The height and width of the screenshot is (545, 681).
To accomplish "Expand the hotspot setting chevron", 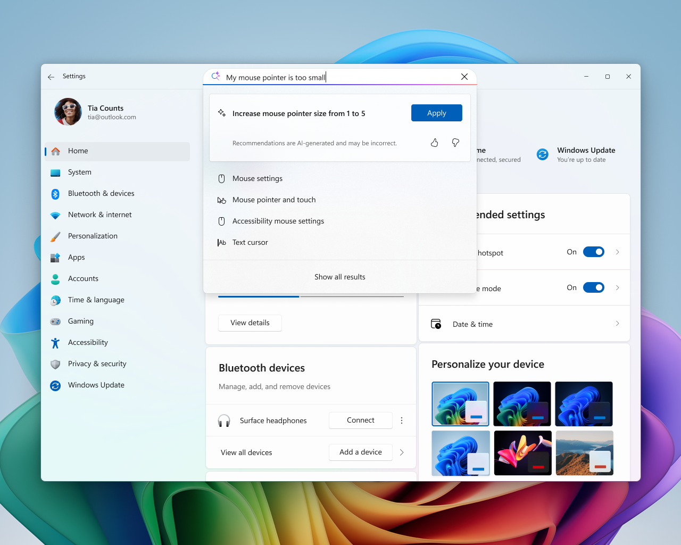I will pos(618,252).
